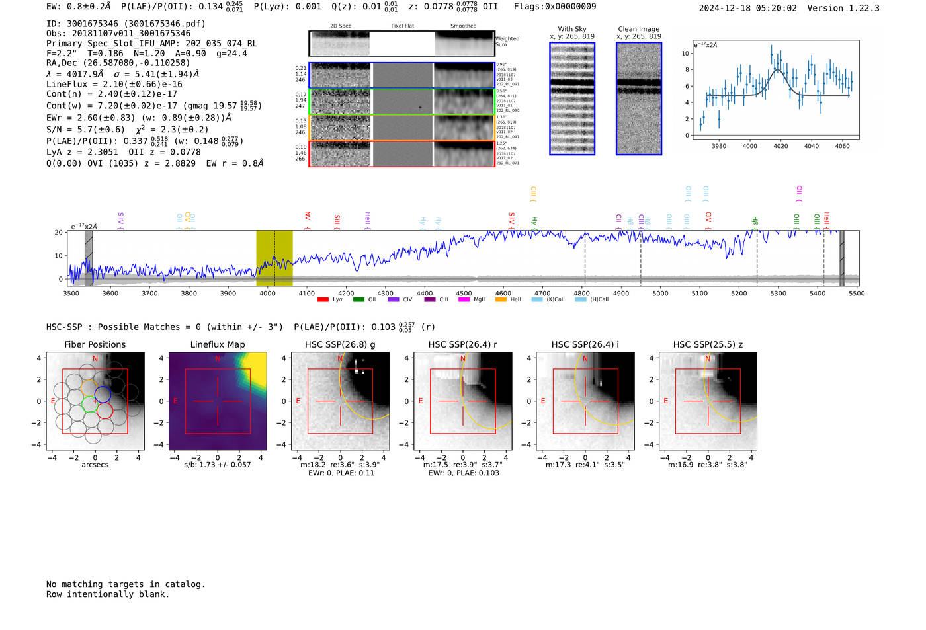
Task: Click the 'Q(0.00) OVI (1035)' line
Action: click(x=155, y=163)
